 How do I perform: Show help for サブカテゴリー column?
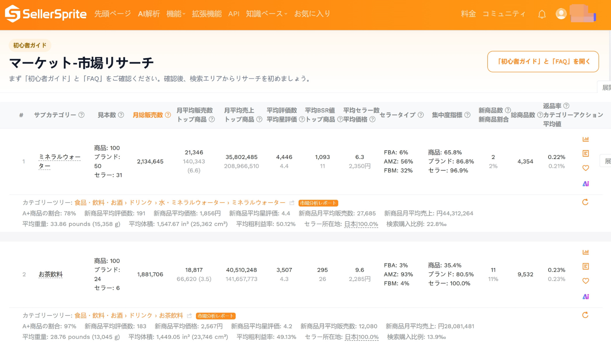(81, 115)
